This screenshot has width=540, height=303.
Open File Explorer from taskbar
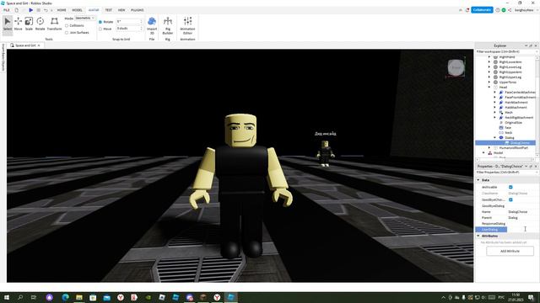click(x=79, y=297)
